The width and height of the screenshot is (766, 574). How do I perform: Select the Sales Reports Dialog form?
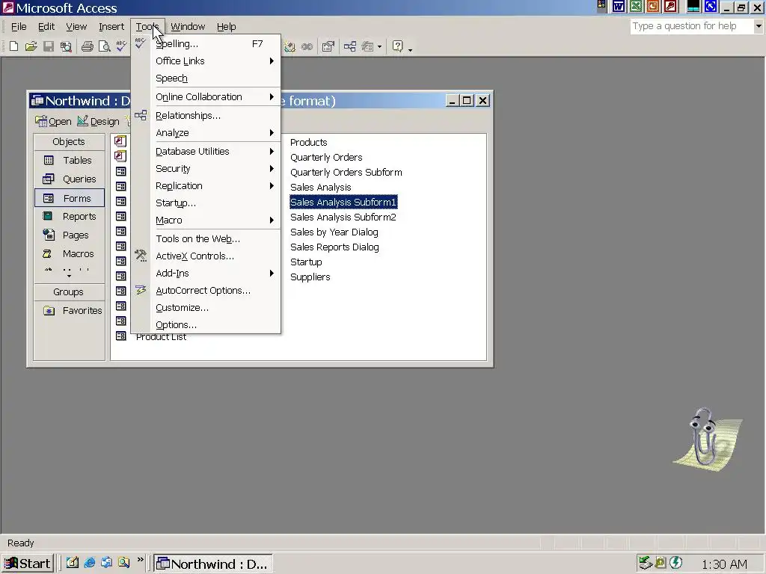334,247
